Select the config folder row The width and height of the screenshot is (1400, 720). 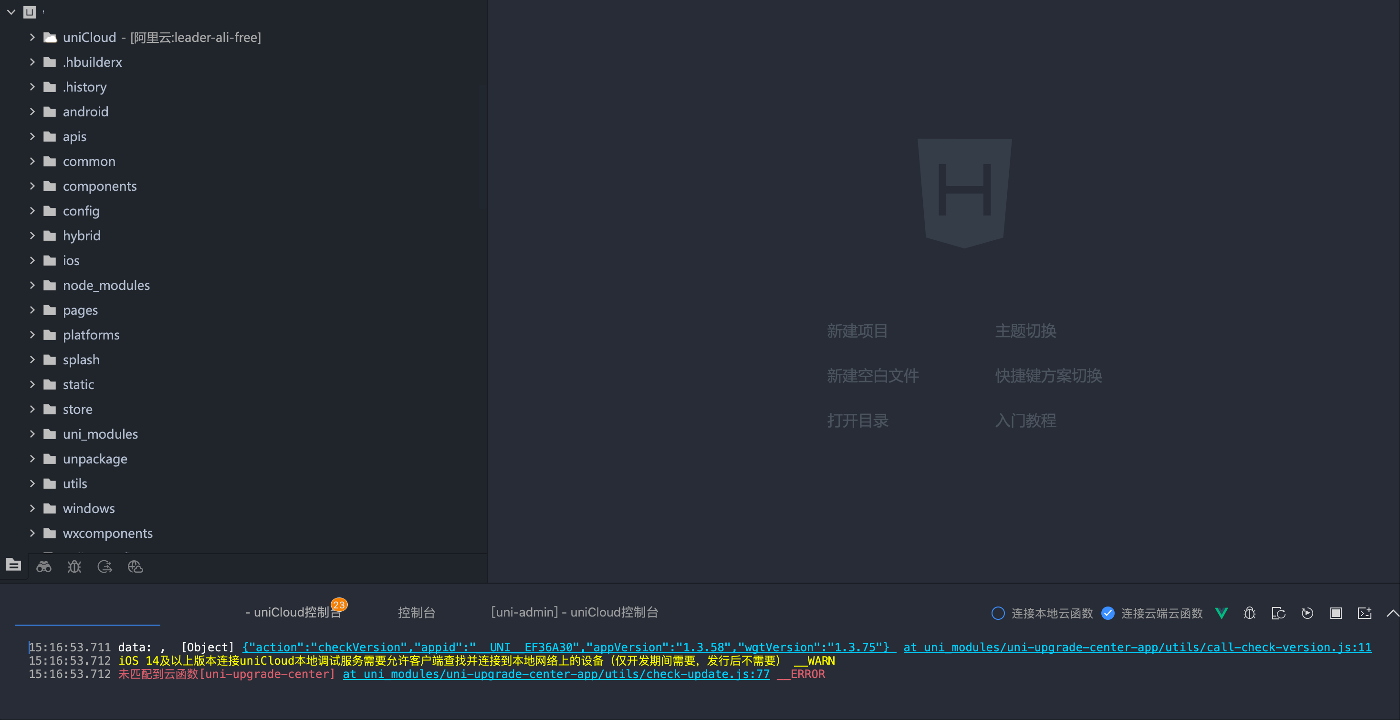point(243,211)
